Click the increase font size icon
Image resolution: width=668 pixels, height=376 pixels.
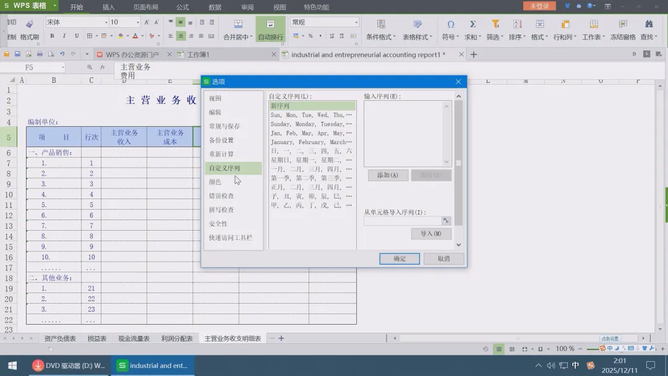(x=147, y=22)
